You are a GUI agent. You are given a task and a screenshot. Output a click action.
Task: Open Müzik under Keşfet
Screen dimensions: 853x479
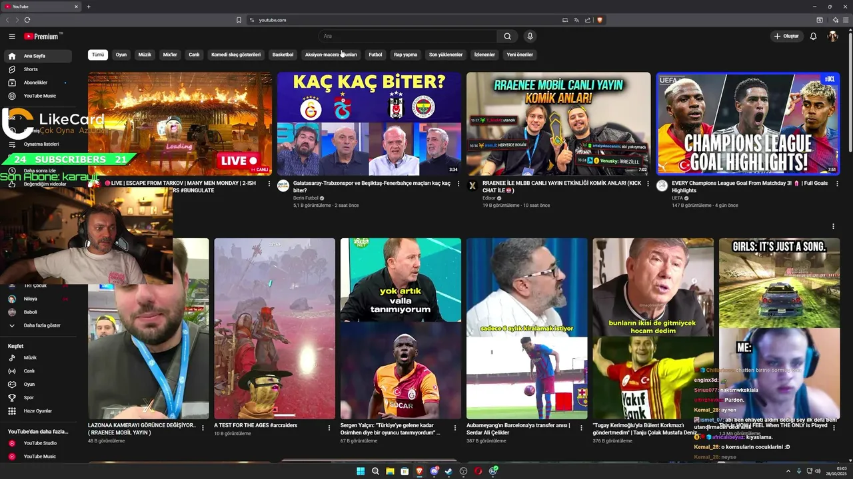click(37, 358)
